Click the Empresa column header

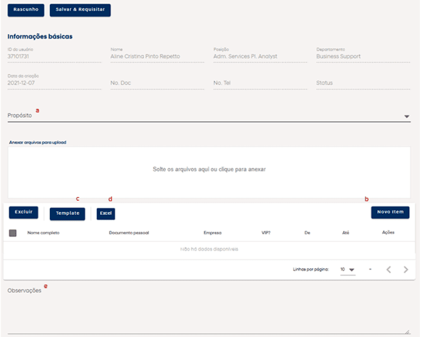[212, 233]
